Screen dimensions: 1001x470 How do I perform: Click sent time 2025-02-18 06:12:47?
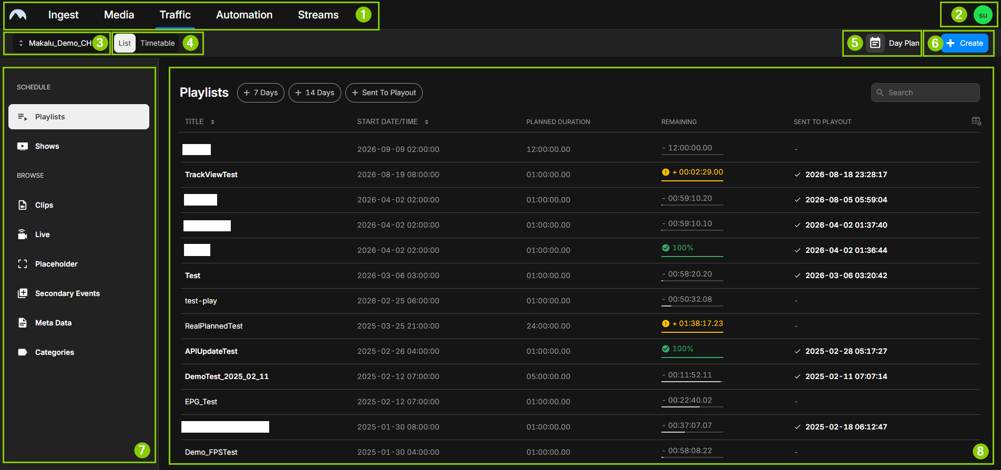[846, 427]
